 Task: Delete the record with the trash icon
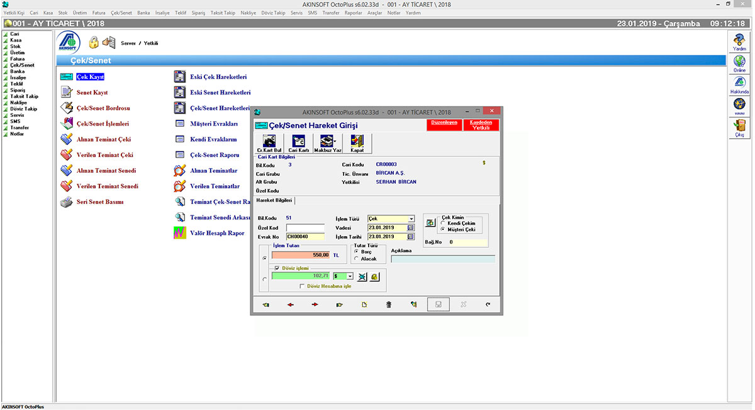(x=389, y=305)
